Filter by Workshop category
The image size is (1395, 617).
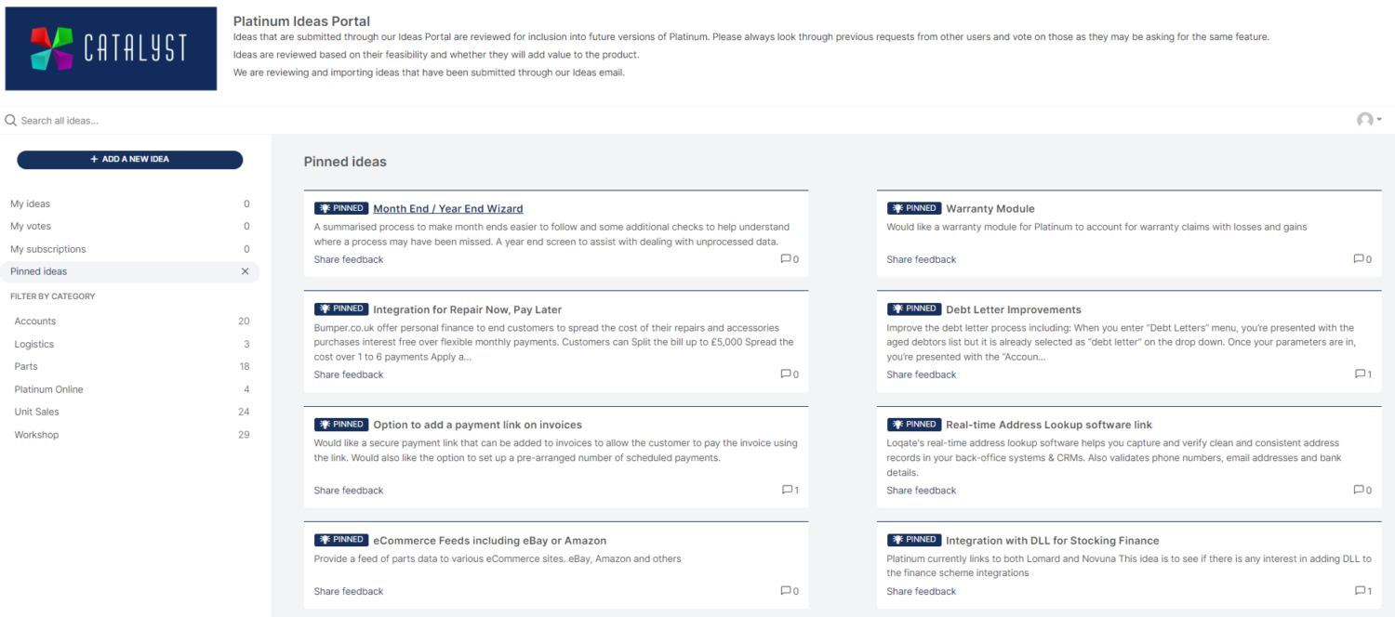coord(130,435)
